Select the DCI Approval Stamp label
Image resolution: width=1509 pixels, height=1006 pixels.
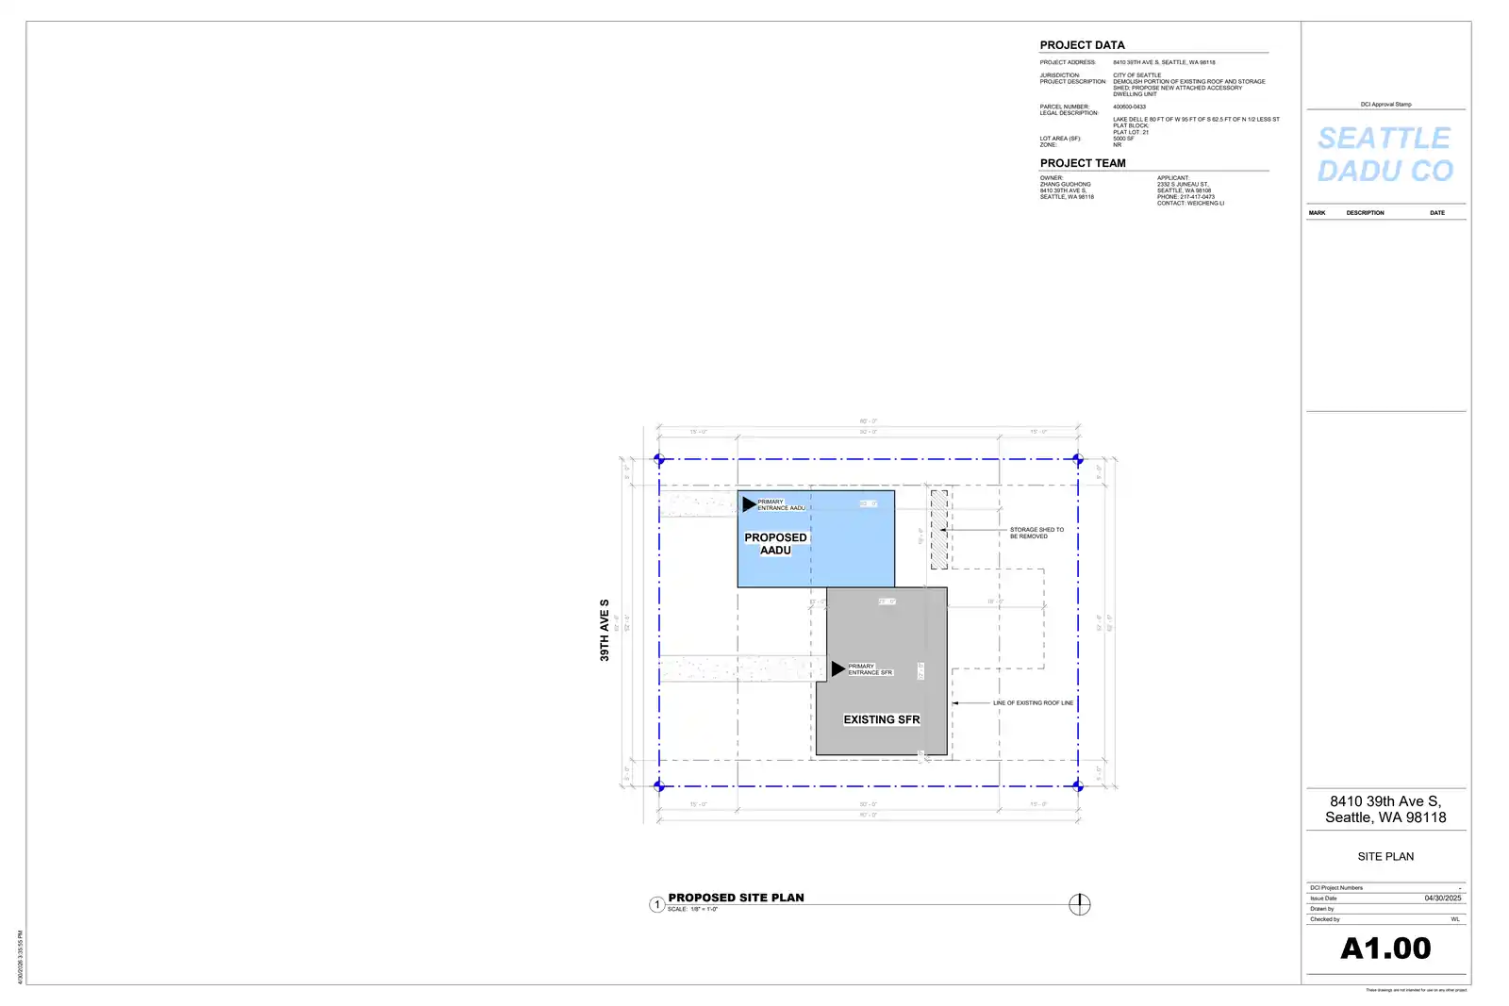(1385, 105)
